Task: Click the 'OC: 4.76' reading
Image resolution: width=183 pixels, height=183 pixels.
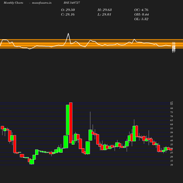Action: click(141, 10)
